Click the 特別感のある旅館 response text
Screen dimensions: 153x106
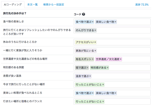(x=14, y=67)
